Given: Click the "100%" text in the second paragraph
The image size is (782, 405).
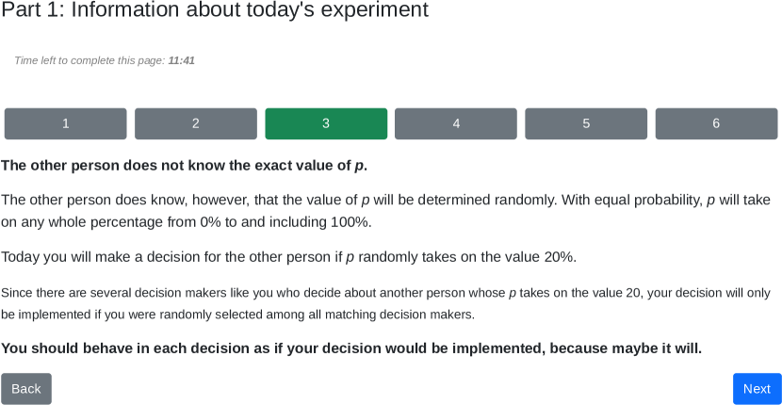Looking at the screenshot, I should (350, 222).
